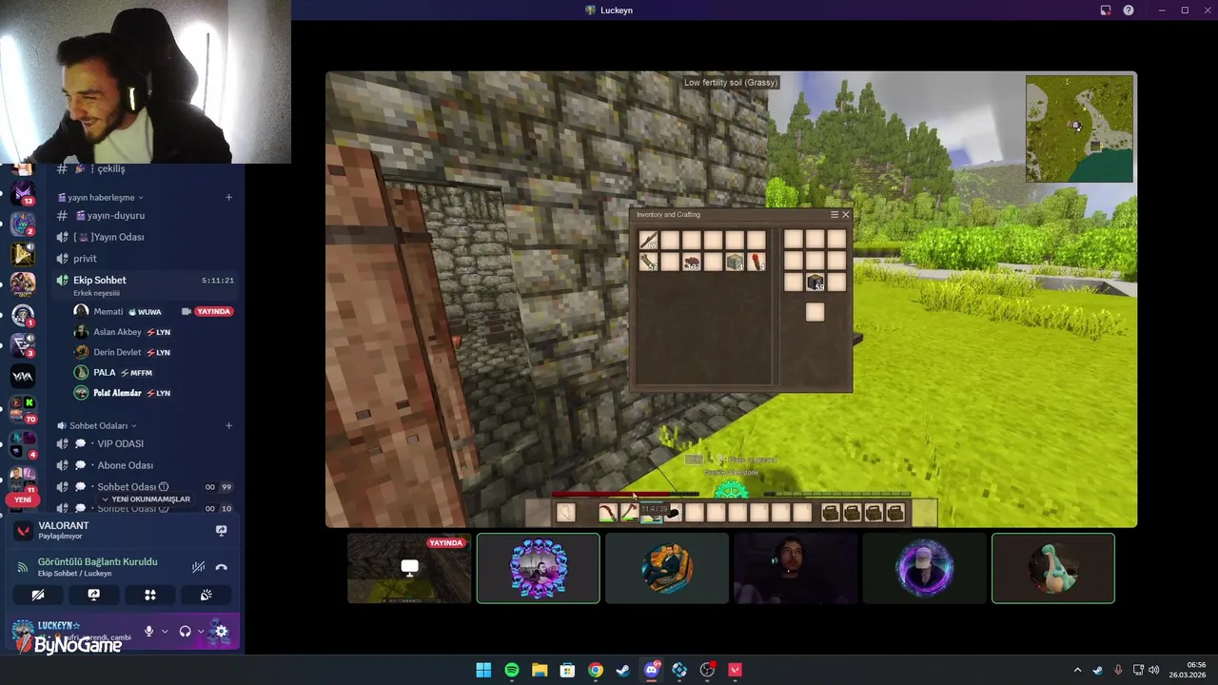Open the Windows Start menu
The height and width of the screenshot is (685, 1218).
click(483, 670)
